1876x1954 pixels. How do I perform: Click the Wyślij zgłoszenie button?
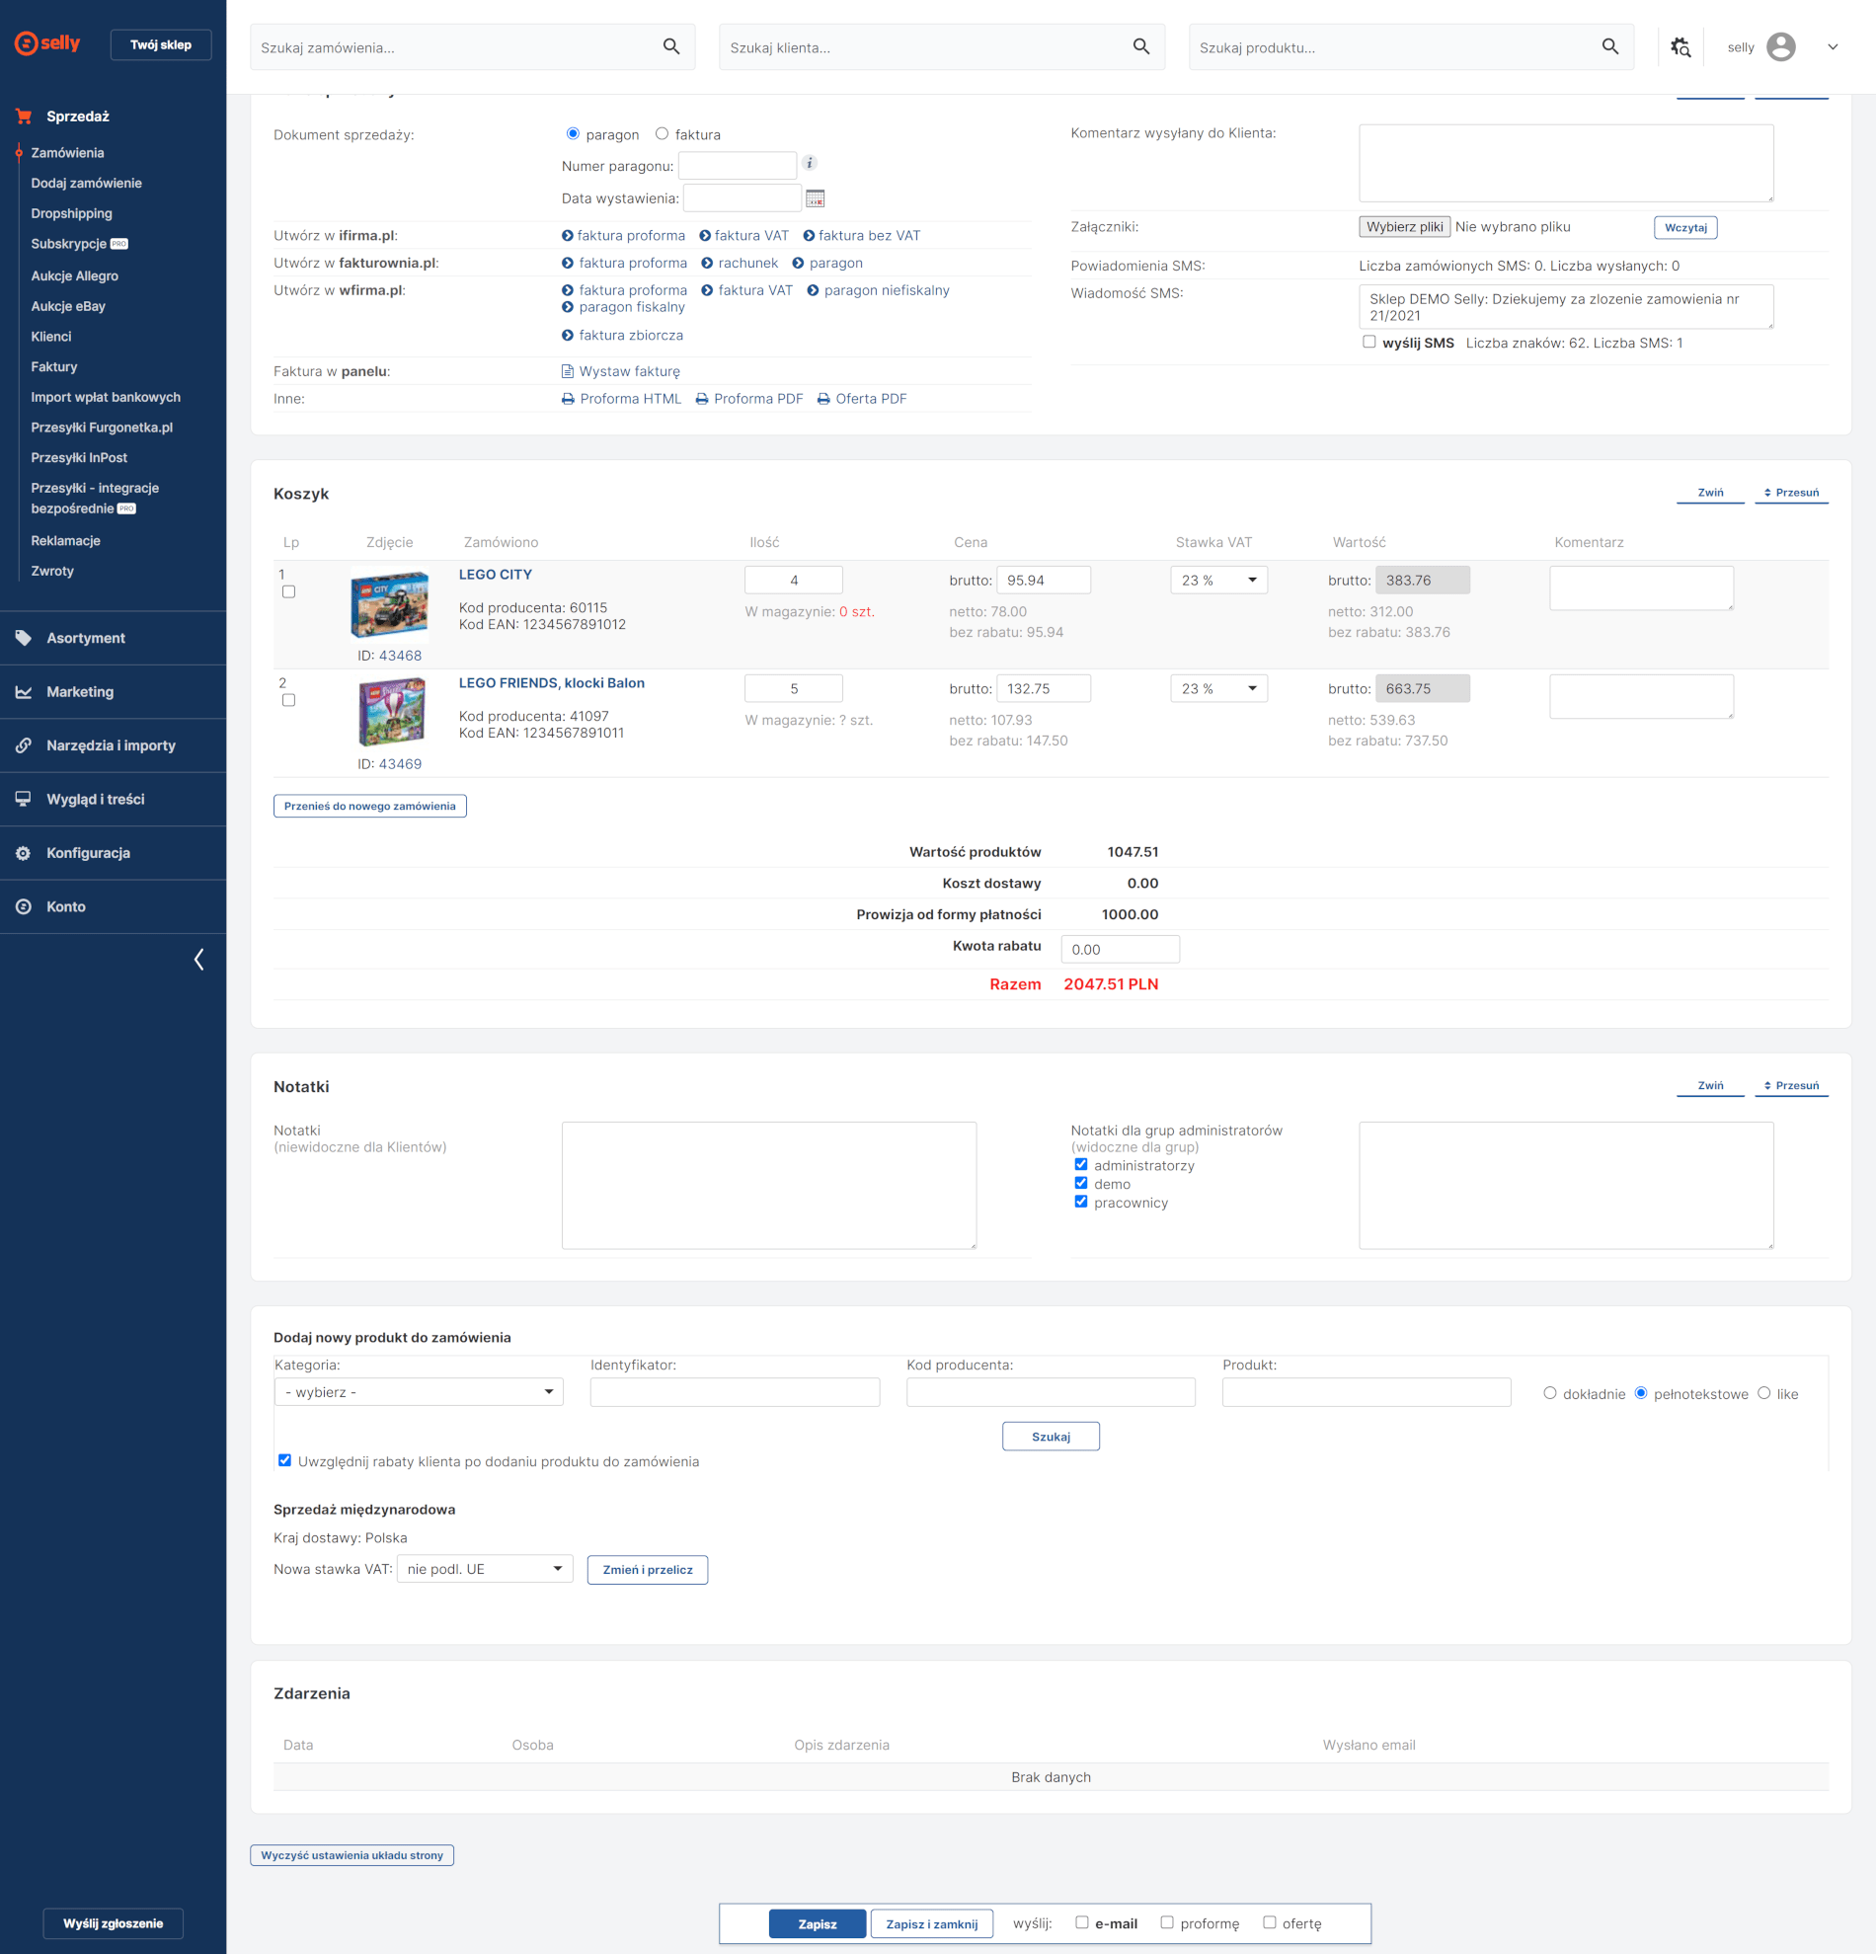(x=114, y=1923)
